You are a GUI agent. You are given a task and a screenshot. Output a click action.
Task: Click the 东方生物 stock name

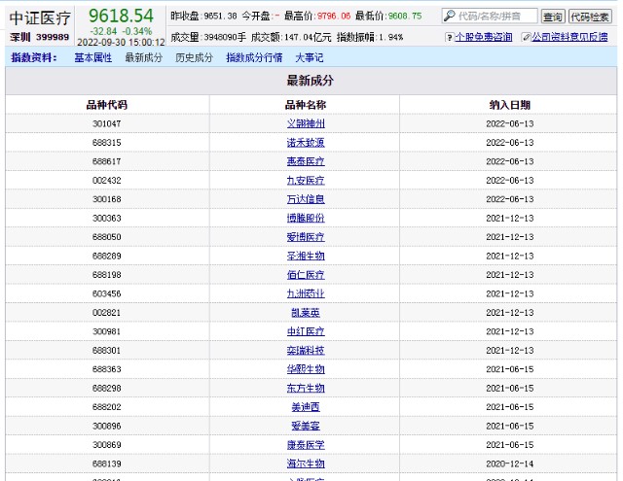pyautogui.click(x=305, y=389)
